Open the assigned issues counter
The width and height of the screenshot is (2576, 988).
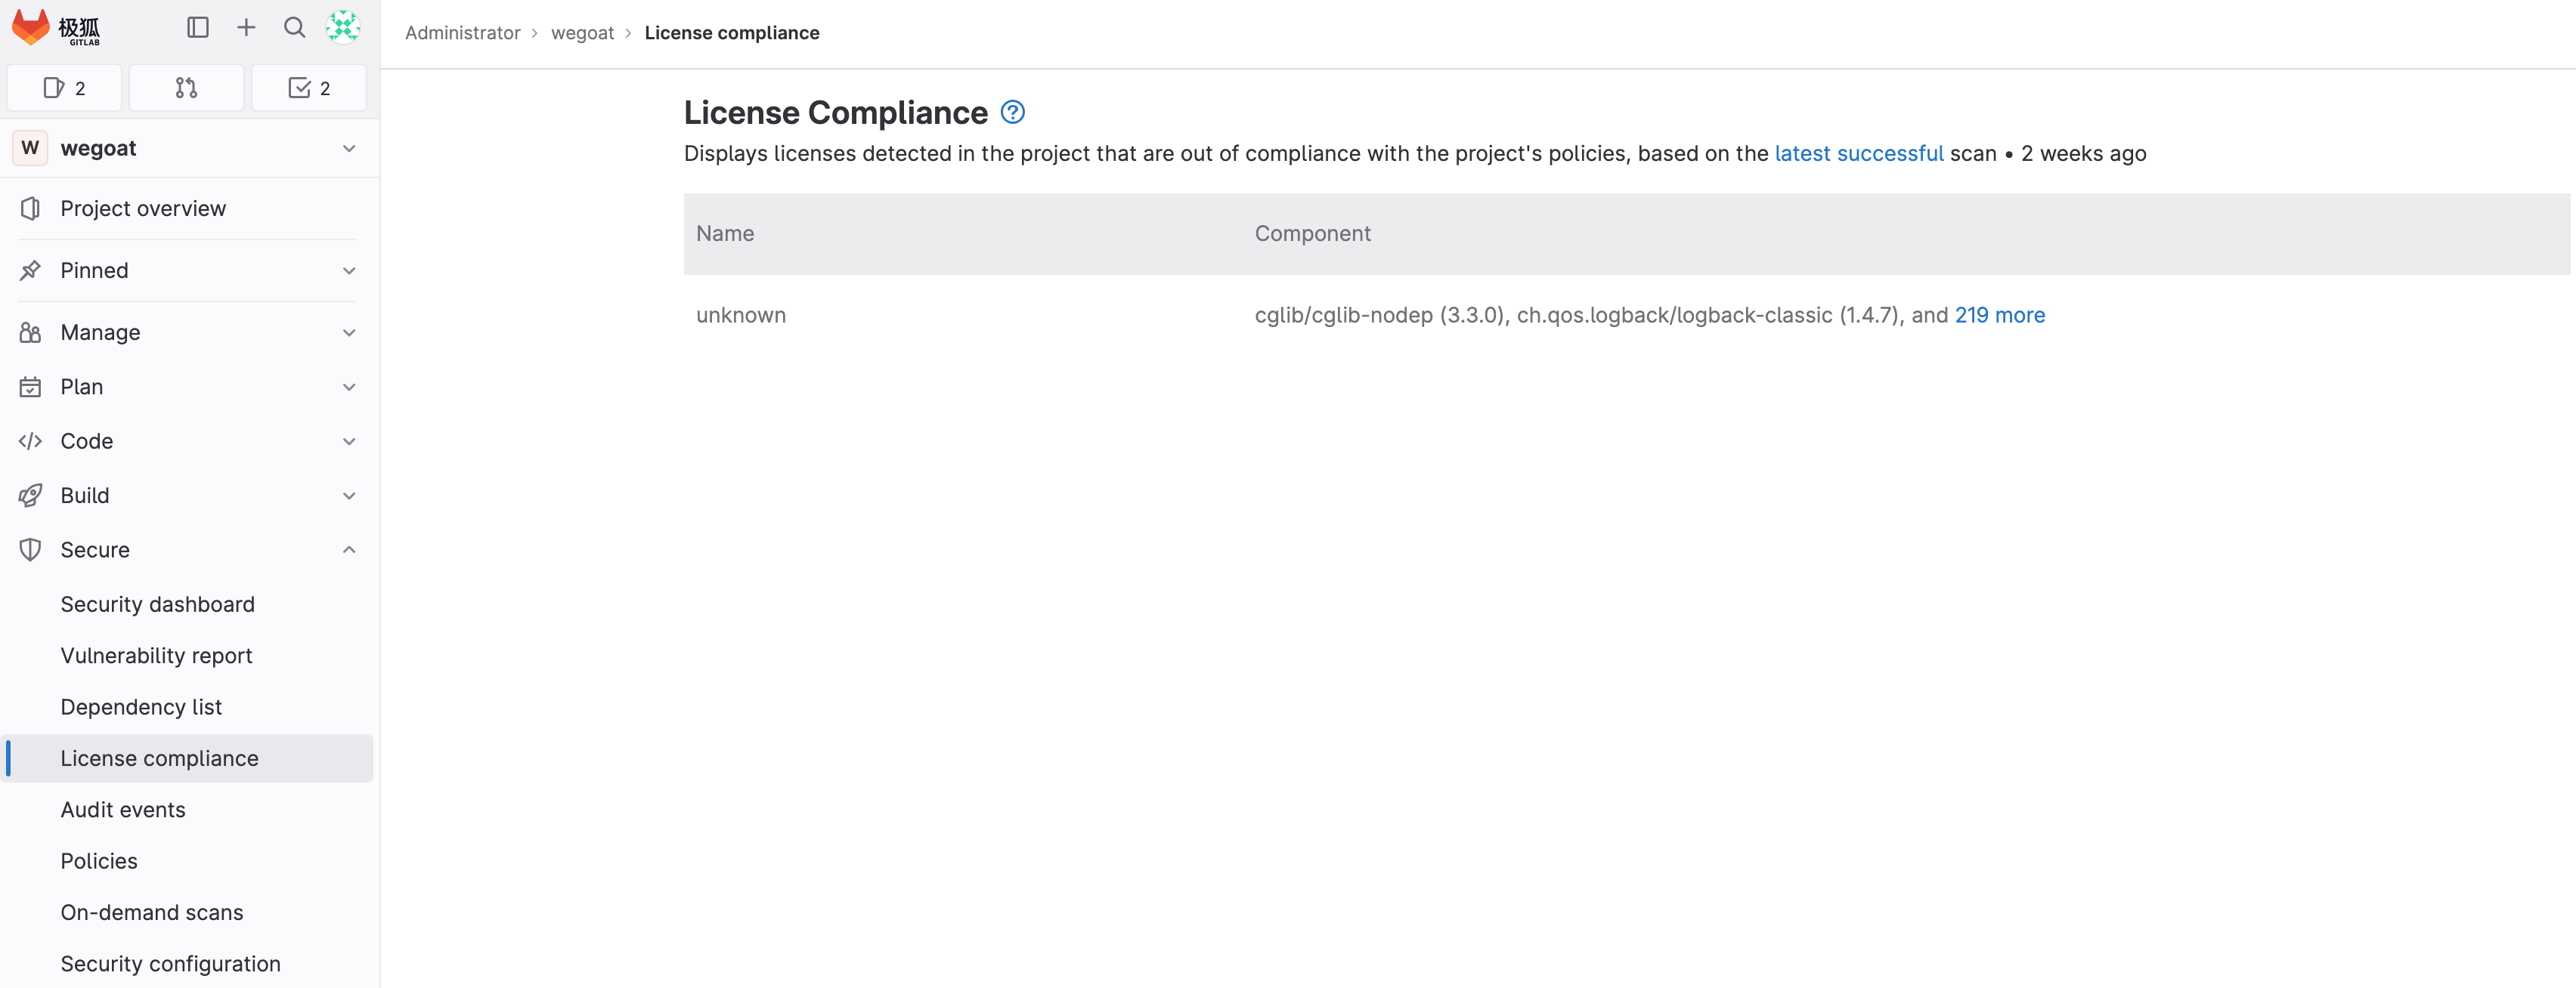(65, 88)
